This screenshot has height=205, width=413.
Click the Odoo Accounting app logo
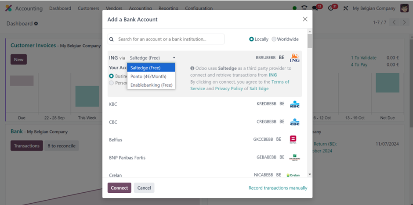coord(8,8)
